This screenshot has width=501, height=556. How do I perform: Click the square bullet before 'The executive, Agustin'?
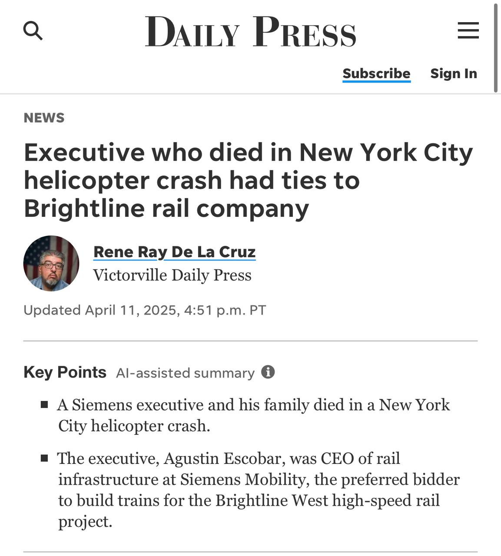[x=44, y=458]
